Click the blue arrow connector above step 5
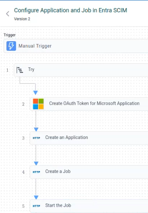This screenshot has width=148, height=213. click(36, 197)
